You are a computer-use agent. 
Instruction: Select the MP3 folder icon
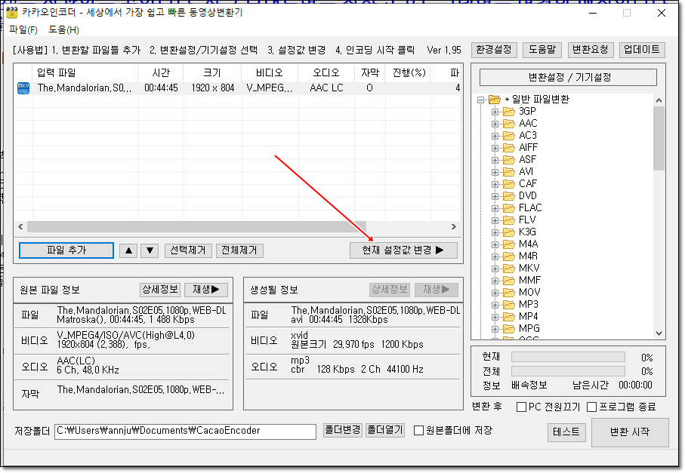(508, 305)
